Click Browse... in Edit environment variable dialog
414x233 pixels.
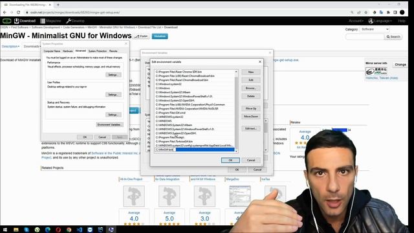251,88
